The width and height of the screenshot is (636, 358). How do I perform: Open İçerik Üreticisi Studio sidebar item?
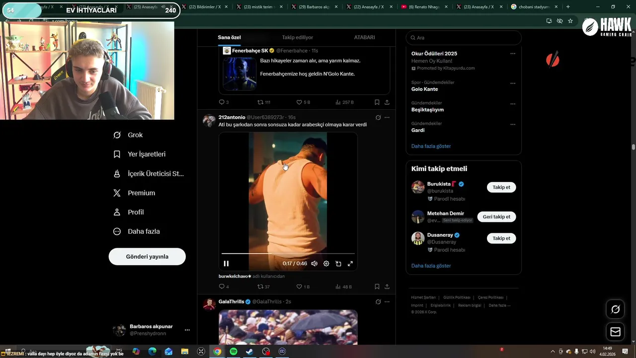click(x=149, y=174)
